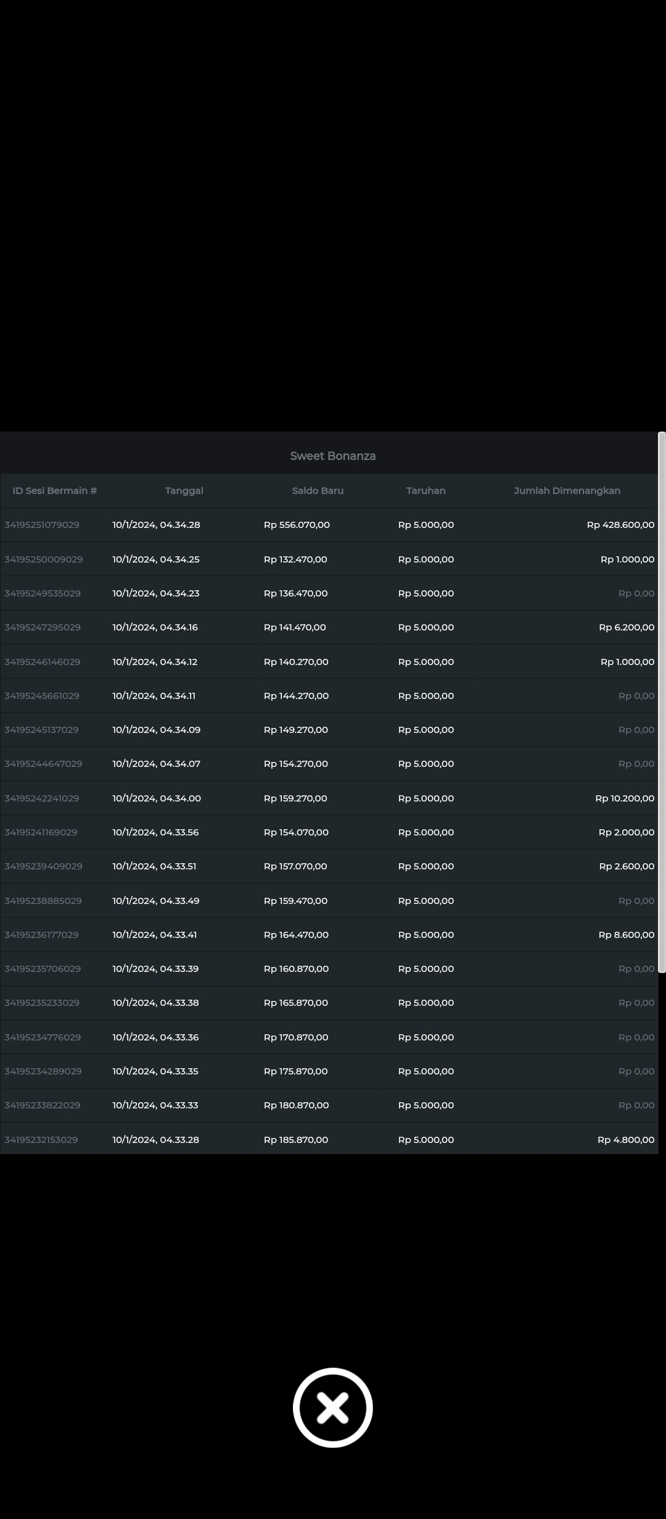Open session ID 34195250009029
This screenshot has height=1519, width=666.
pyautogui.click(x=43, y=559)
